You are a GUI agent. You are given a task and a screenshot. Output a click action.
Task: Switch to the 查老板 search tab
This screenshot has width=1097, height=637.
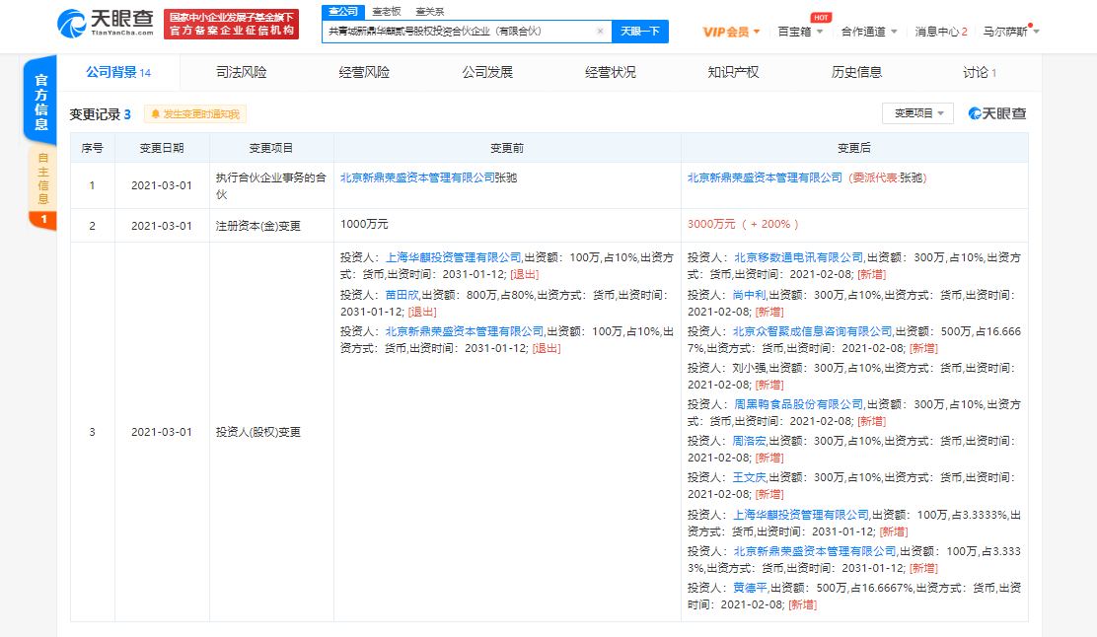(387, 13)
